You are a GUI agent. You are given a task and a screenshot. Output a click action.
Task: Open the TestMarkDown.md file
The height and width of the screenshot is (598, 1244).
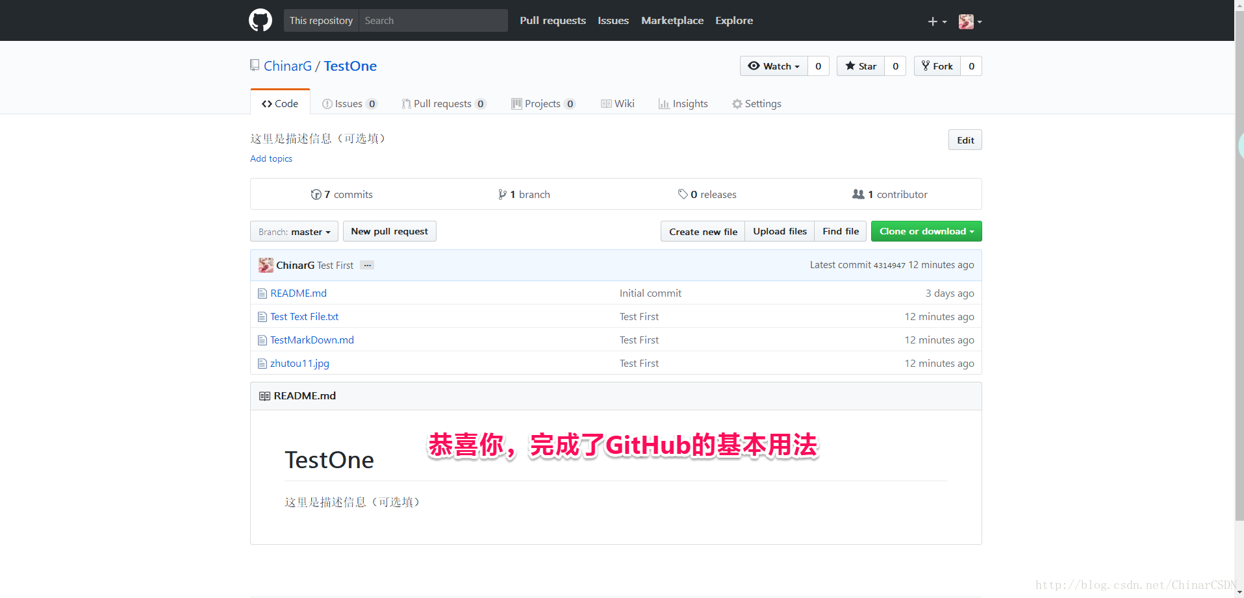coord(312,340)
